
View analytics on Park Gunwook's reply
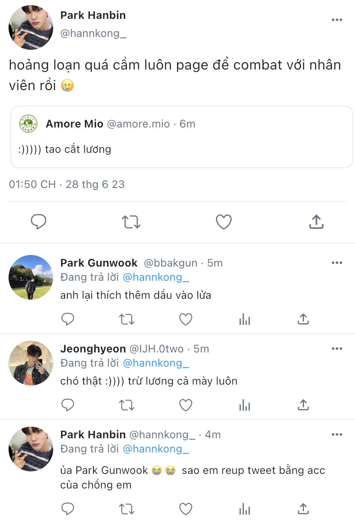pyautogui.click(x=244, y=319)
